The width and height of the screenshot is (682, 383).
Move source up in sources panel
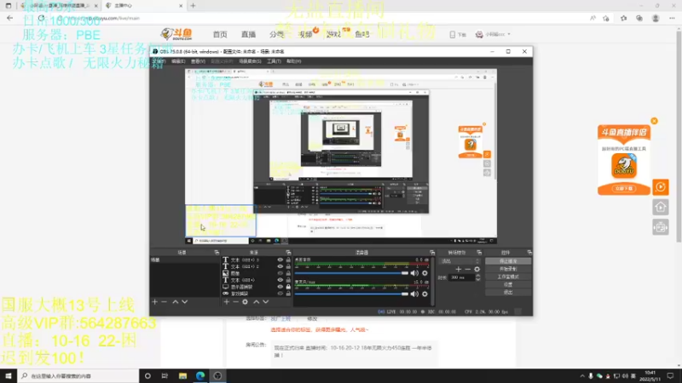pos(257,302)
